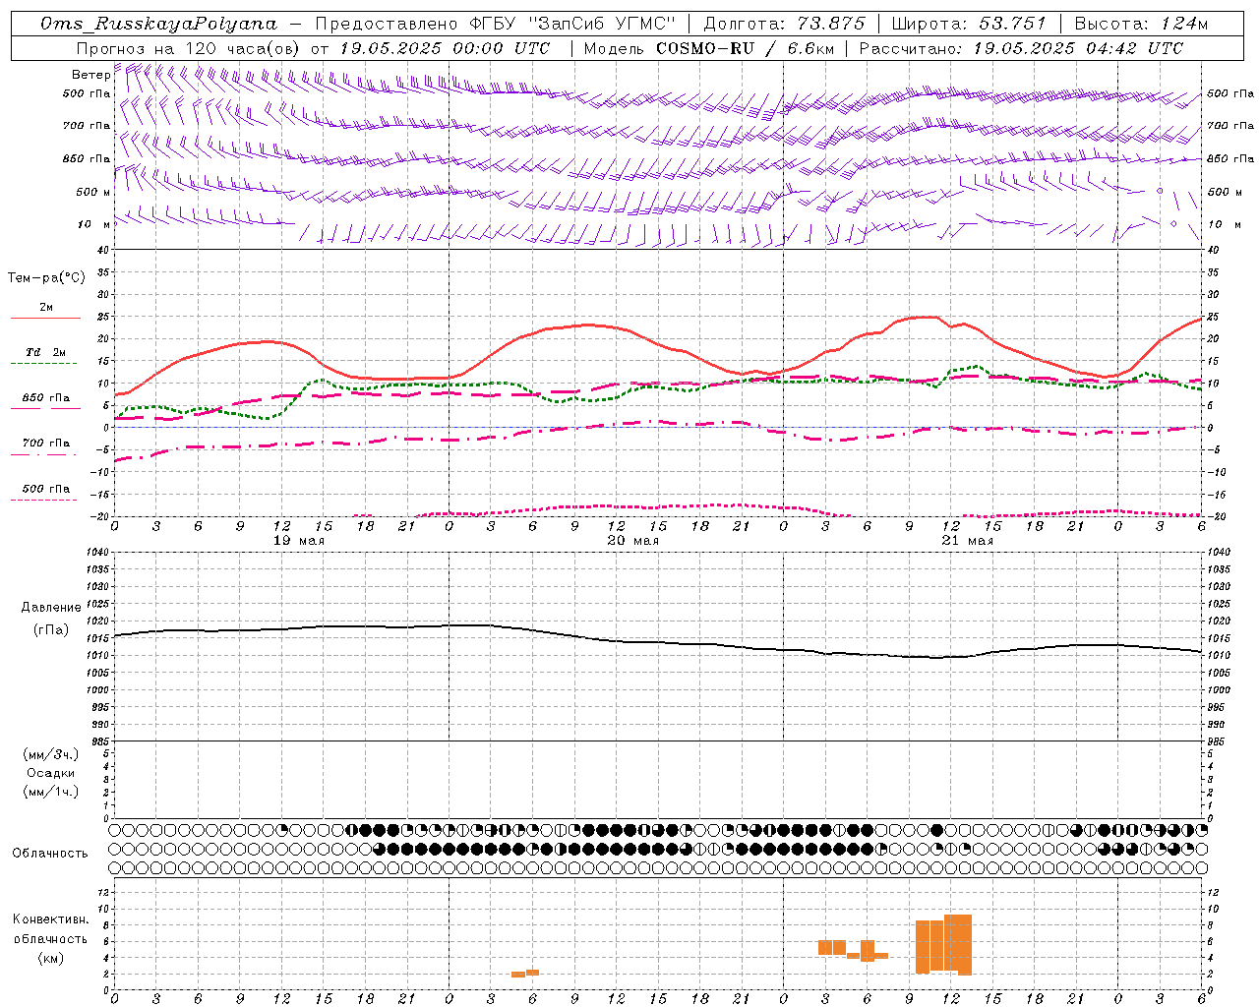Click the Давление pressure panel label
The width and height of the screenshot is (1259, 1007).
coord(51,608)
